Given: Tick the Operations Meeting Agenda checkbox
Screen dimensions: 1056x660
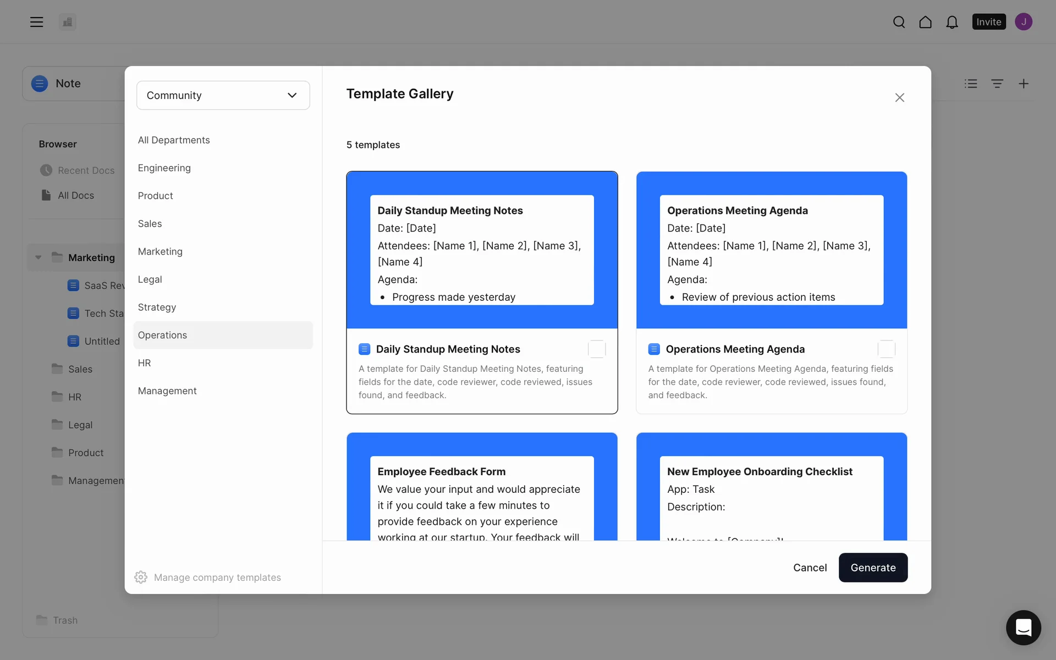Looking at the screenshot, I should pos(886,349).
